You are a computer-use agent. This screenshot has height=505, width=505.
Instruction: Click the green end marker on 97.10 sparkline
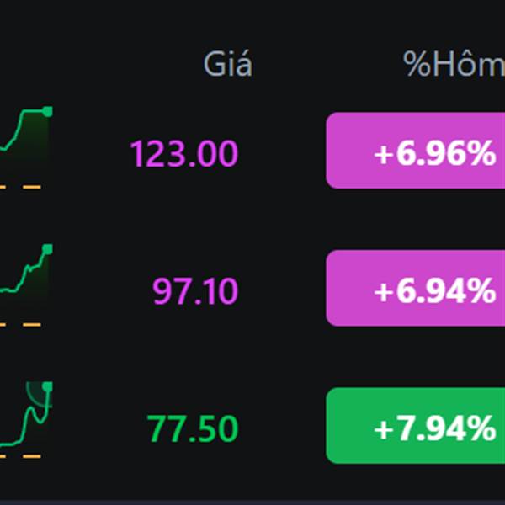point(47,249)
